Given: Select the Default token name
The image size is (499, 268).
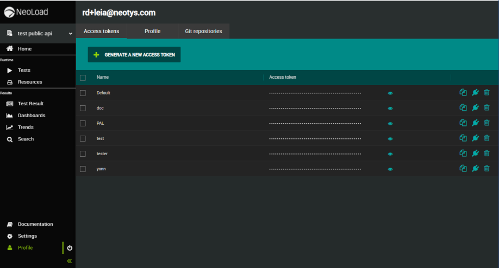Looking at the screenshot, I should pos(103,93).
